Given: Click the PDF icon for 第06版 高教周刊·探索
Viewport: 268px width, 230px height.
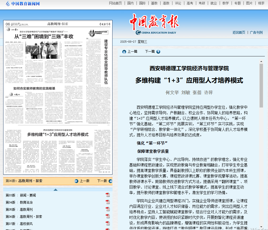Looking at the screenshot, I should (108, 216).
